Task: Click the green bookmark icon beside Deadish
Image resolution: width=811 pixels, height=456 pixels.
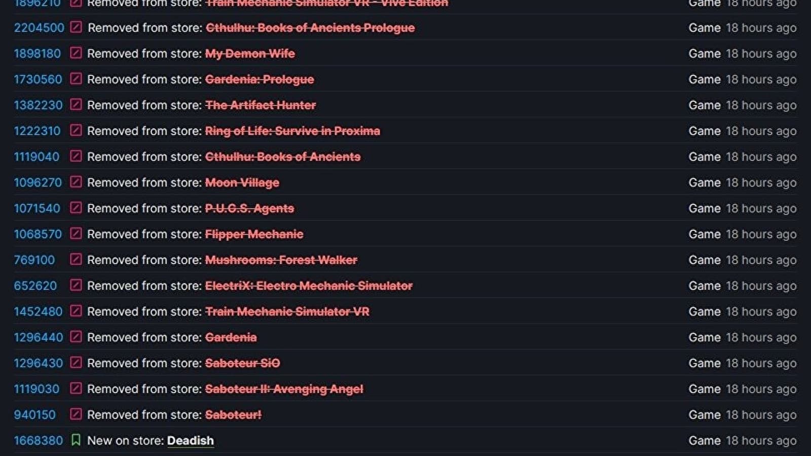Action: click(x=76, y=440)
